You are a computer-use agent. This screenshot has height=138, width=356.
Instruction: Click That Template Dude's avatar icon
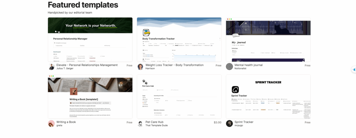pos(140,123)
